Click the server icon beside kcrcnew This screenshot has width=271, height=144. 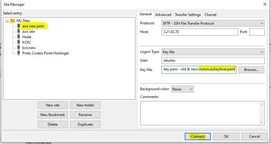coord(19,47)
